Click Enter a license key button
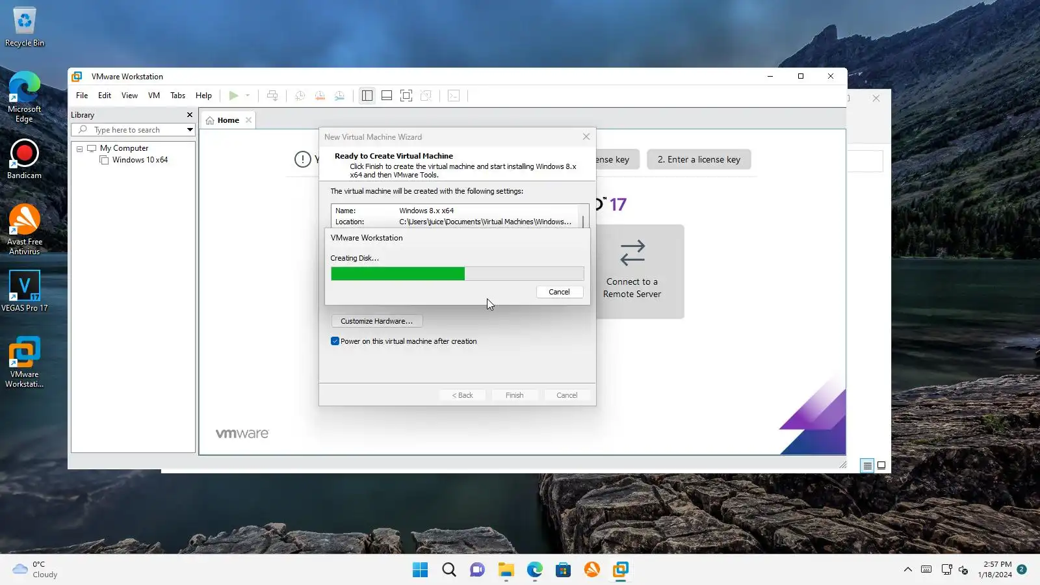This screenshot has height=585, width=1040. (699, 159)
